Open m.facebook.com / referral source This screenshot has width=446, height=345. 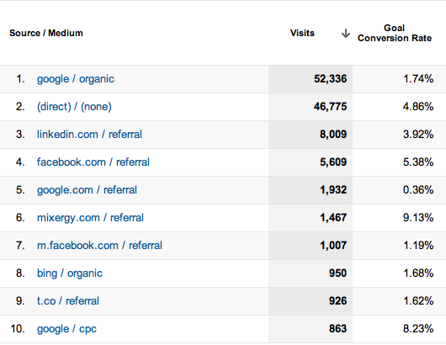point(99,246)
